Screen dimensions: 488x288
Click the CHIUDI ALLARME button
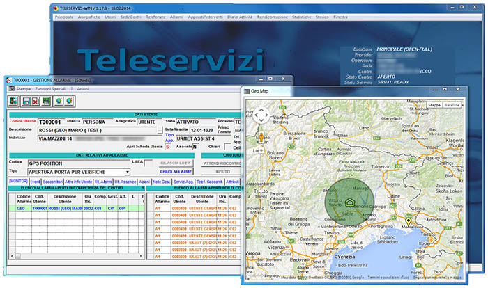tap(176, 172)
